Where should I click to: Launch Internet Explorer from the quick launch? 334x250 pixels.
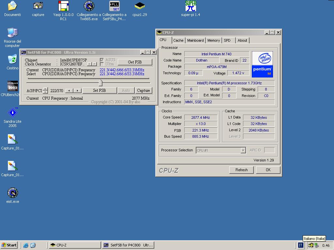click(x=25, y=245)
